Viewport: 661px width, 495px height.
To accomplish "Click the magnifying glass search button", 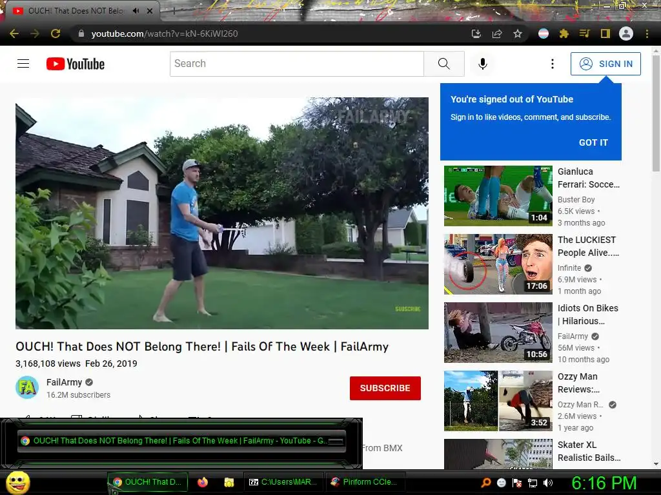I will click(444, 64).
